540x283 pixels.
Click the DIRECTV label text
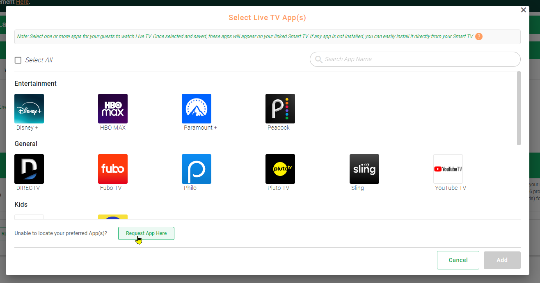tap(28, 188)
